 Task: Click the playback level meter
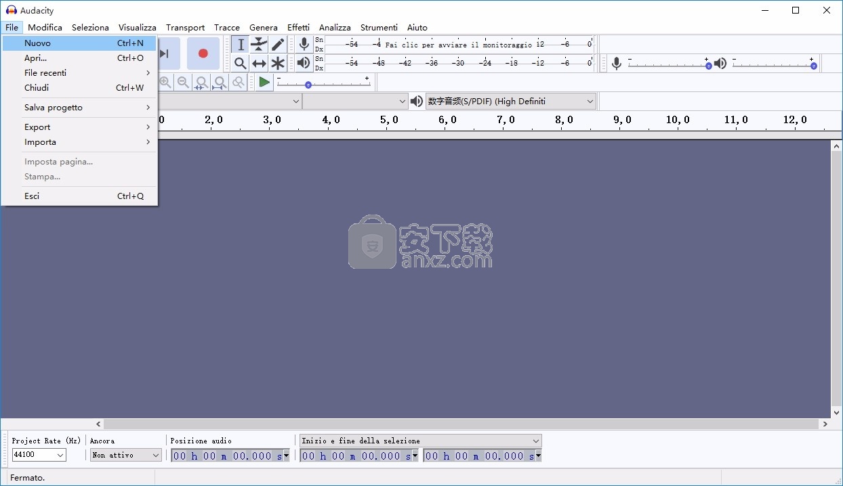459,63
